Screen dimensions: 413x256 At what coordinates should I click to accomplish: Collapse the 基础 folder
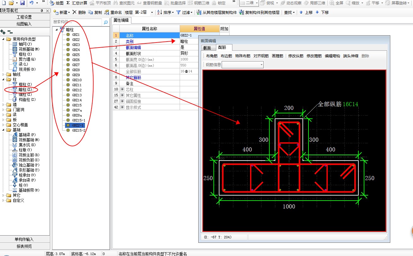coord(4,130)
